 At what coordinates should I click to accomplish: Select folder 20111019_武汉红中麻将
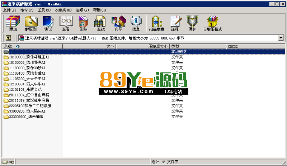tap(26, 100)
